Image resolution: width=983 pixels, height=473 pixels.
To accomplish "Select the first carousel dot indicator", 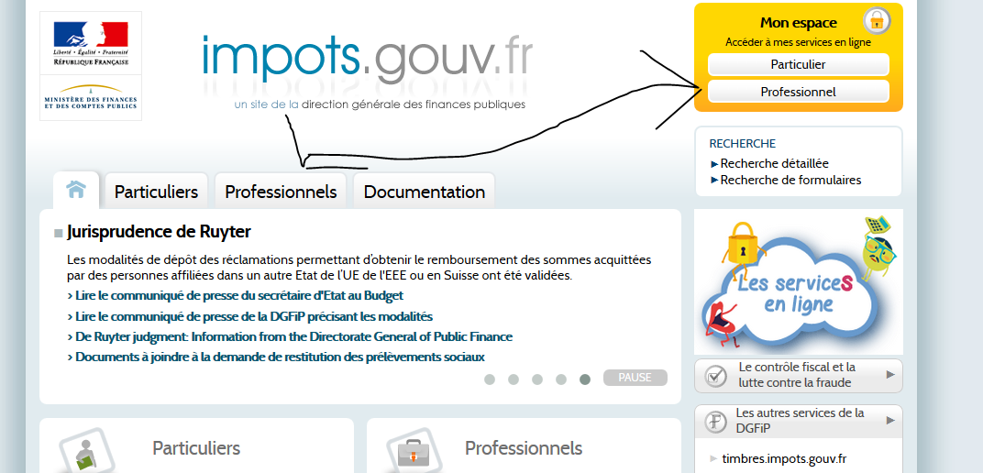I will [490, 379].
